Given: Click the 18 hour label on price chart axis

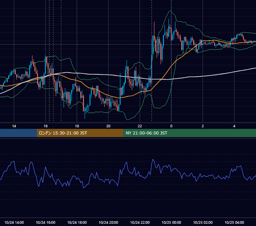Looking at the screenshot, I should pos(77,126).
